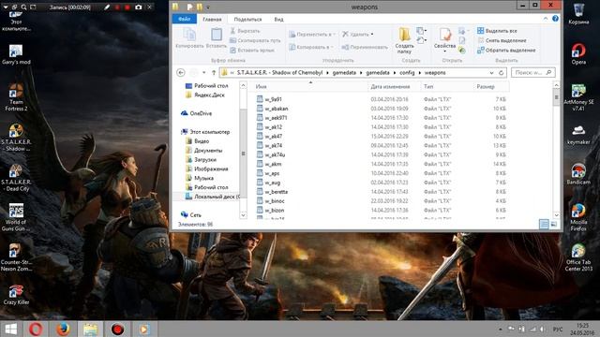The width and height of the screenshot is (600, 337).
Task: Switch to large icons view
Action: click(x=554, y=225)
